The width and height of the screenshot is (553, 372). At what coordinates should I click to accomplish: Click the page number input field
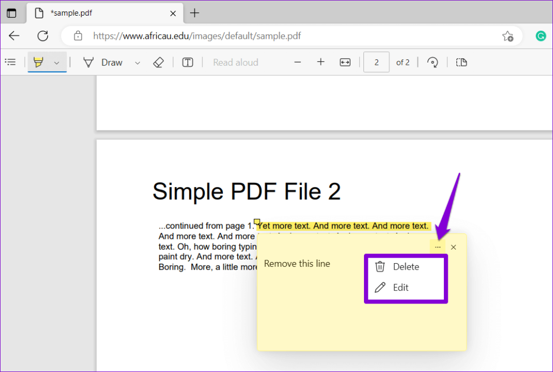coord(376,62)
